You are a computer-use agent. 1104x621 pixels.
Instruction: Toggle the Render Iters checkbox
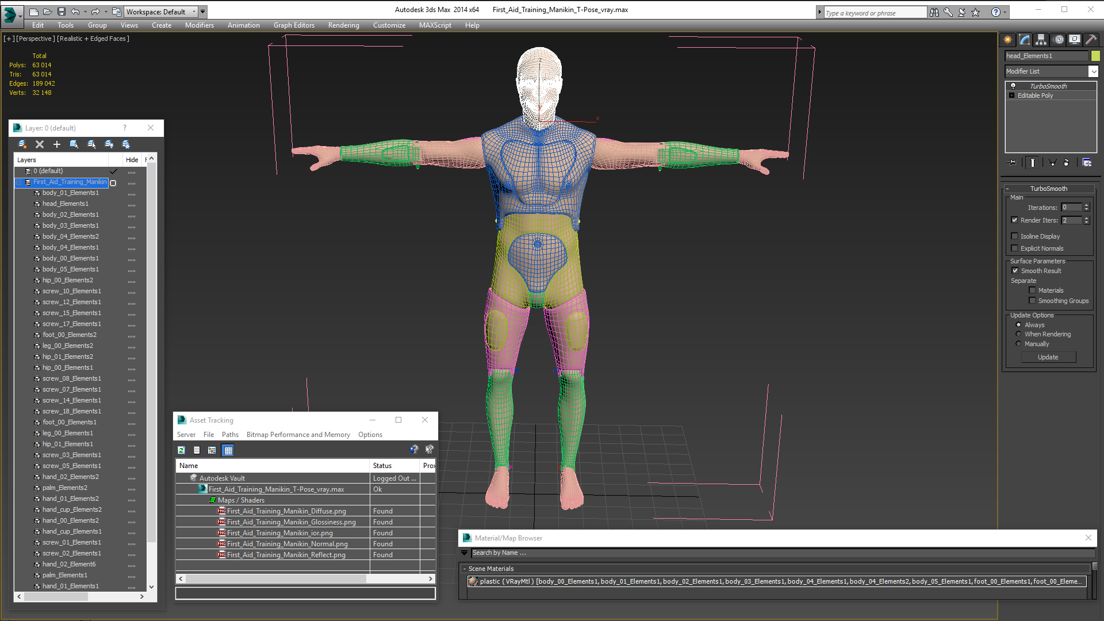coord(1015,220)
